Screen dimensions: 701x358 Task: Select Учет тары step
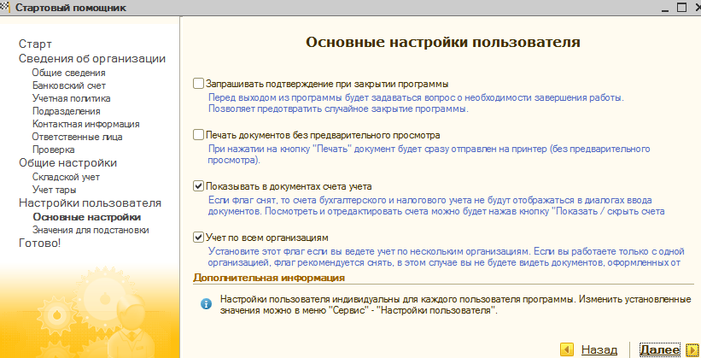coord(54,190)
